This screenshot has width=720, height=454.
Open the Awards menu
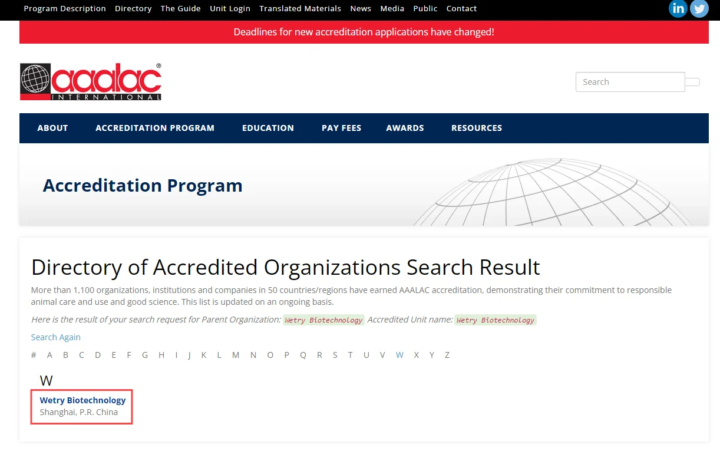point(405,128)
